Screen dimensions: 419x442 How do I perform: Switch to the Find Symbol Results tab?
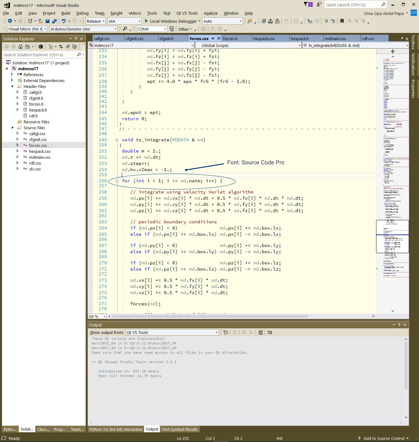180,429
